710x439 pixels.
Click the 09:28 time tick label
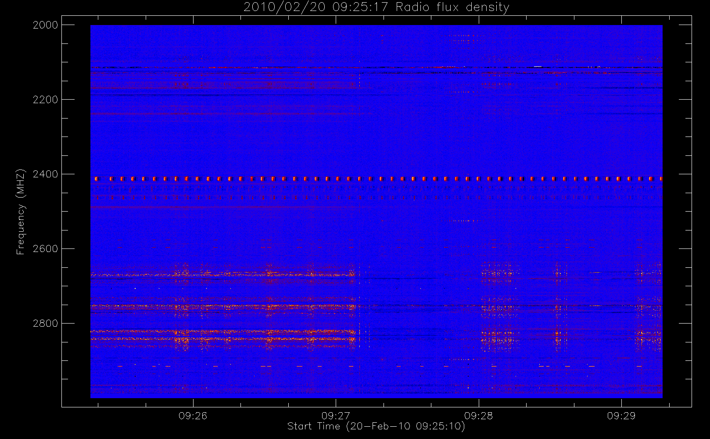tap(479, 416)
